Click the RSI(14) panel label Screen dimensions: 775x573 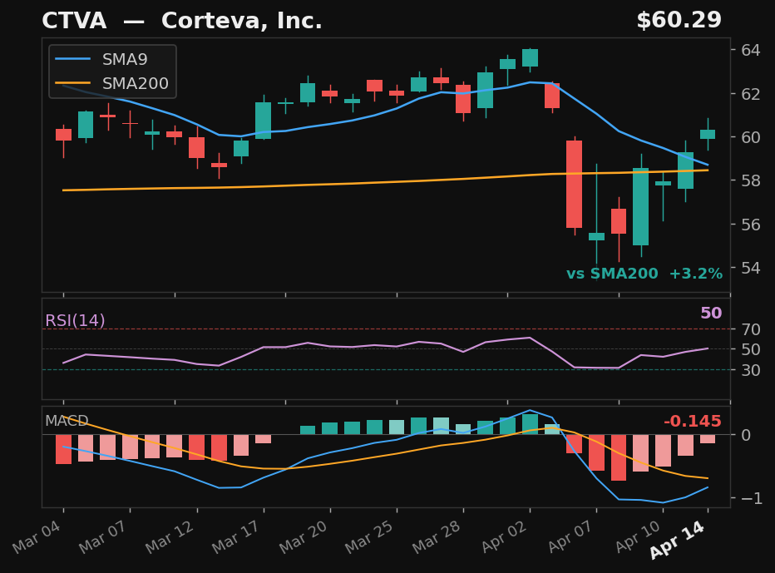pyautogui.click(x=75, y=320)
